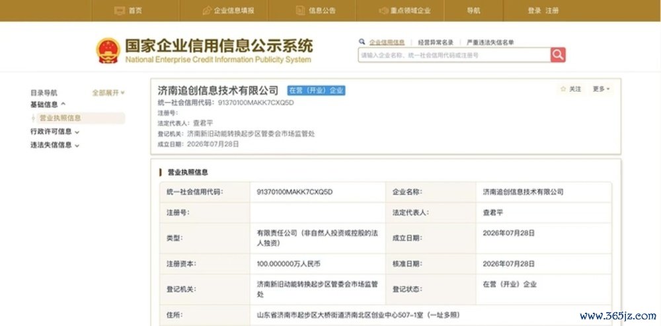
Task: Click the pencil icon beside 企业信息填报
Action: tap(207, 11)
